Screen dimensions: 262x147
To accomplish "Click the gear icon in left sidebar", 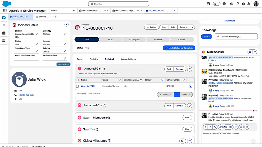I will [4, 41].
